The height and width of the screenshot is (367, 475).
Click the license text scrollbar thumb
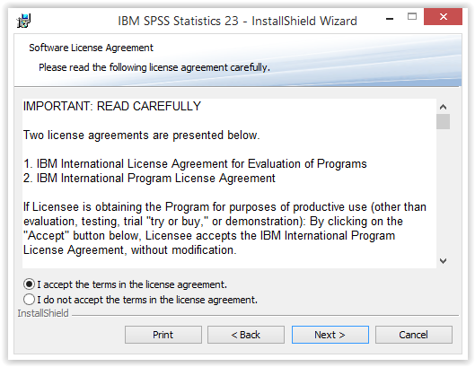pos(443,121)
